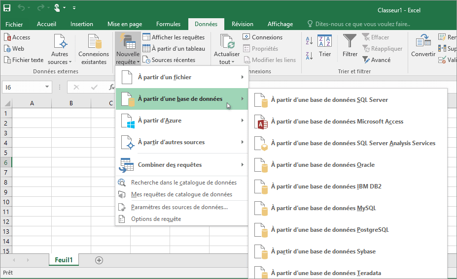Viewport: 457px width, 279px height.
Task: Choose base de données SQL Server
Action: pyautogui.click(x=348, y=100)
